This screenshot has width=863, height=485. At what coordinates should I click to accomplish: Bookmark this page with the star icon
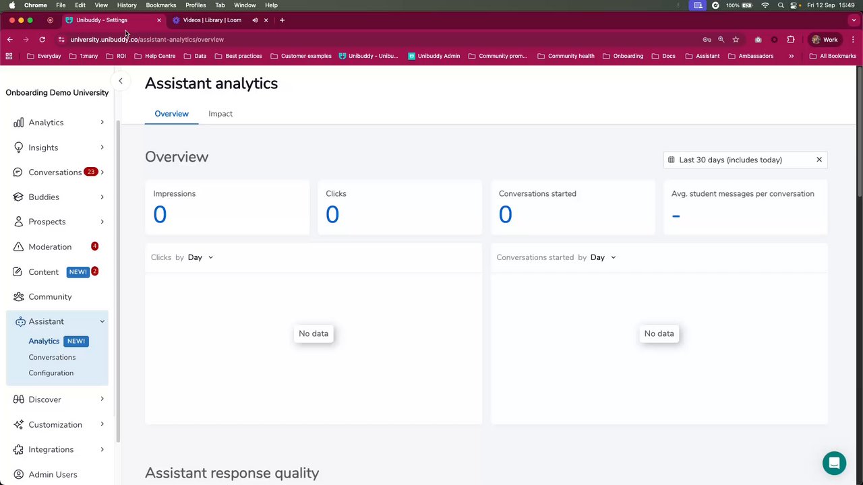(736, 40)
